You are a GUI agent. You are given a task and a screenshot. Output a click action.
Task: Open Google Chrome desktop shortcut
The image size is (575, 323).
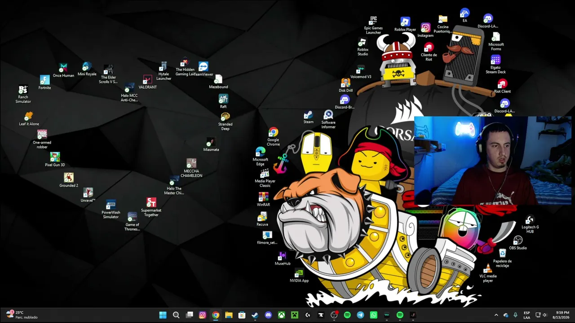click(x=273, y=137)
